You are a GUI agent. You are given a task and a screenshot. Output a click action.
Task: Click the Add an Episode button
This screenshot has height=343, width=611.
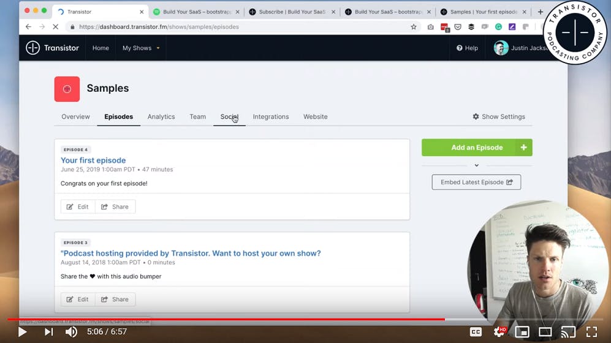point(477,148)
